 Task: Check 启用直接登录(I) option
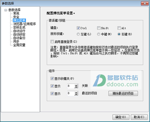point(52,42)
